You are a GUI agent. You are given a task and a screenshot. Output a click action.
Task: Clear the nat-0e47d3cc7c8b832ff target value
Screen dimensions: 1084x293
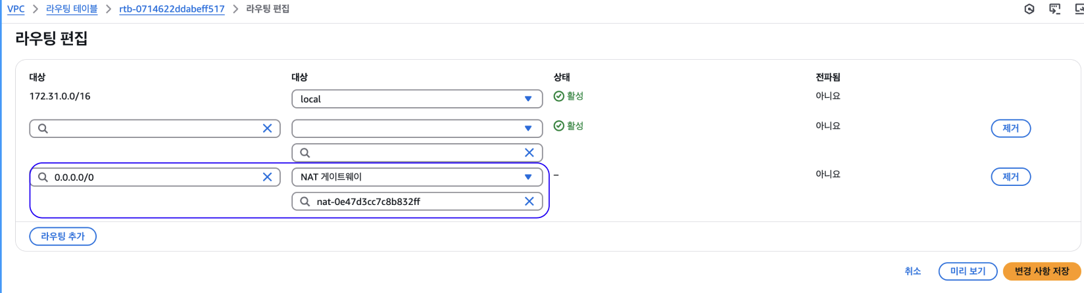click(x=529, y=202)
